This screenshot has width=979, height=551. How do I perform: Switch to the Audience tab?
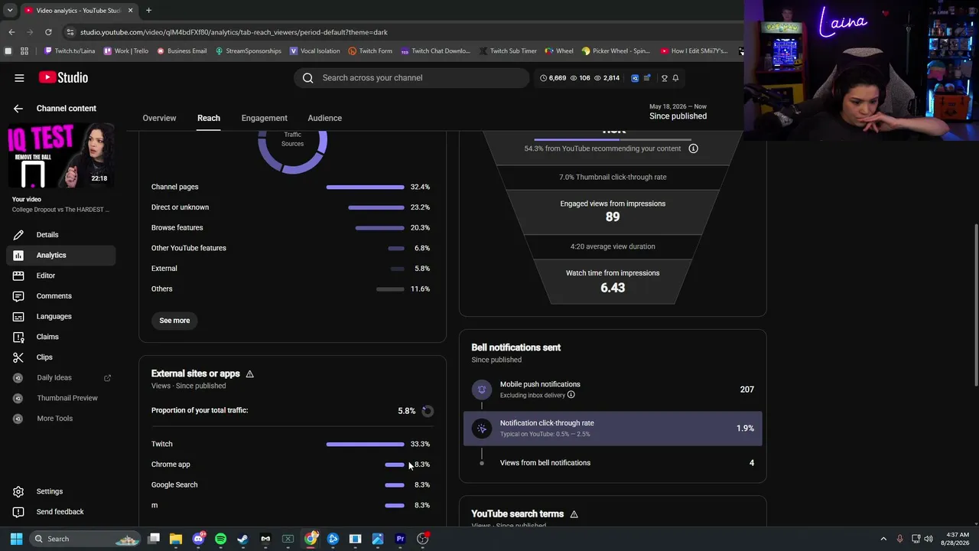(325, 118)
